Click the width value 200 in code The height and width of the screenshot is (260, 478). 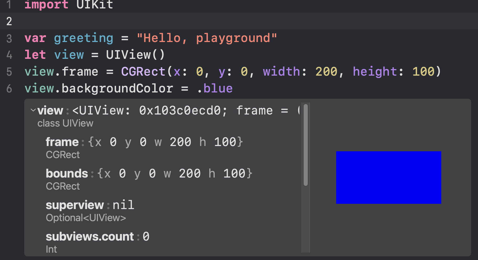point(326,72)
